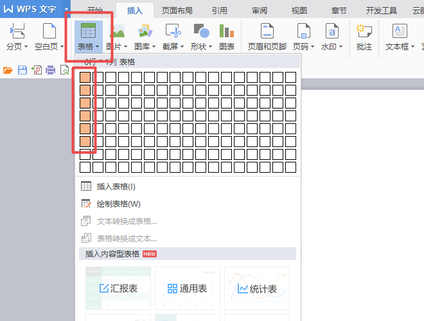424x321 pixels.
Task: Expand the 形状 dropdown arrow
Action: (210, 47)
